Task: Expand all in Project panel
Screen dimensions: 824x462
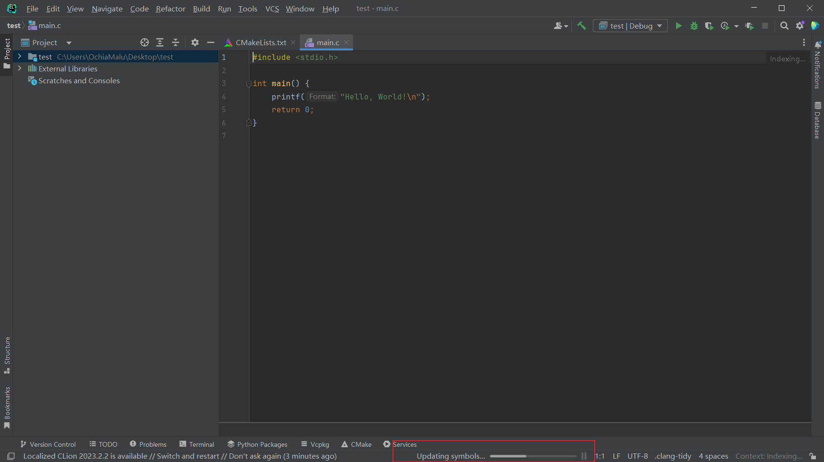Action: [160, 42]
